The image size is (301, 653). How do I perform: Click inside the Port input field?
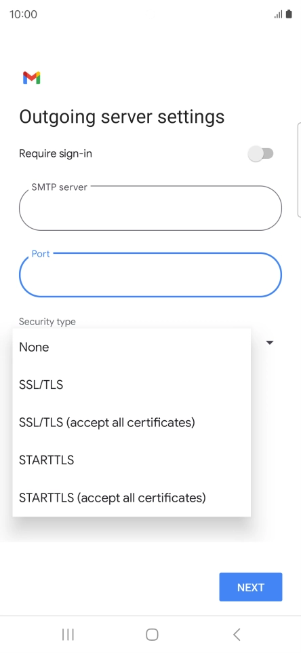click(x=150, y=275)
